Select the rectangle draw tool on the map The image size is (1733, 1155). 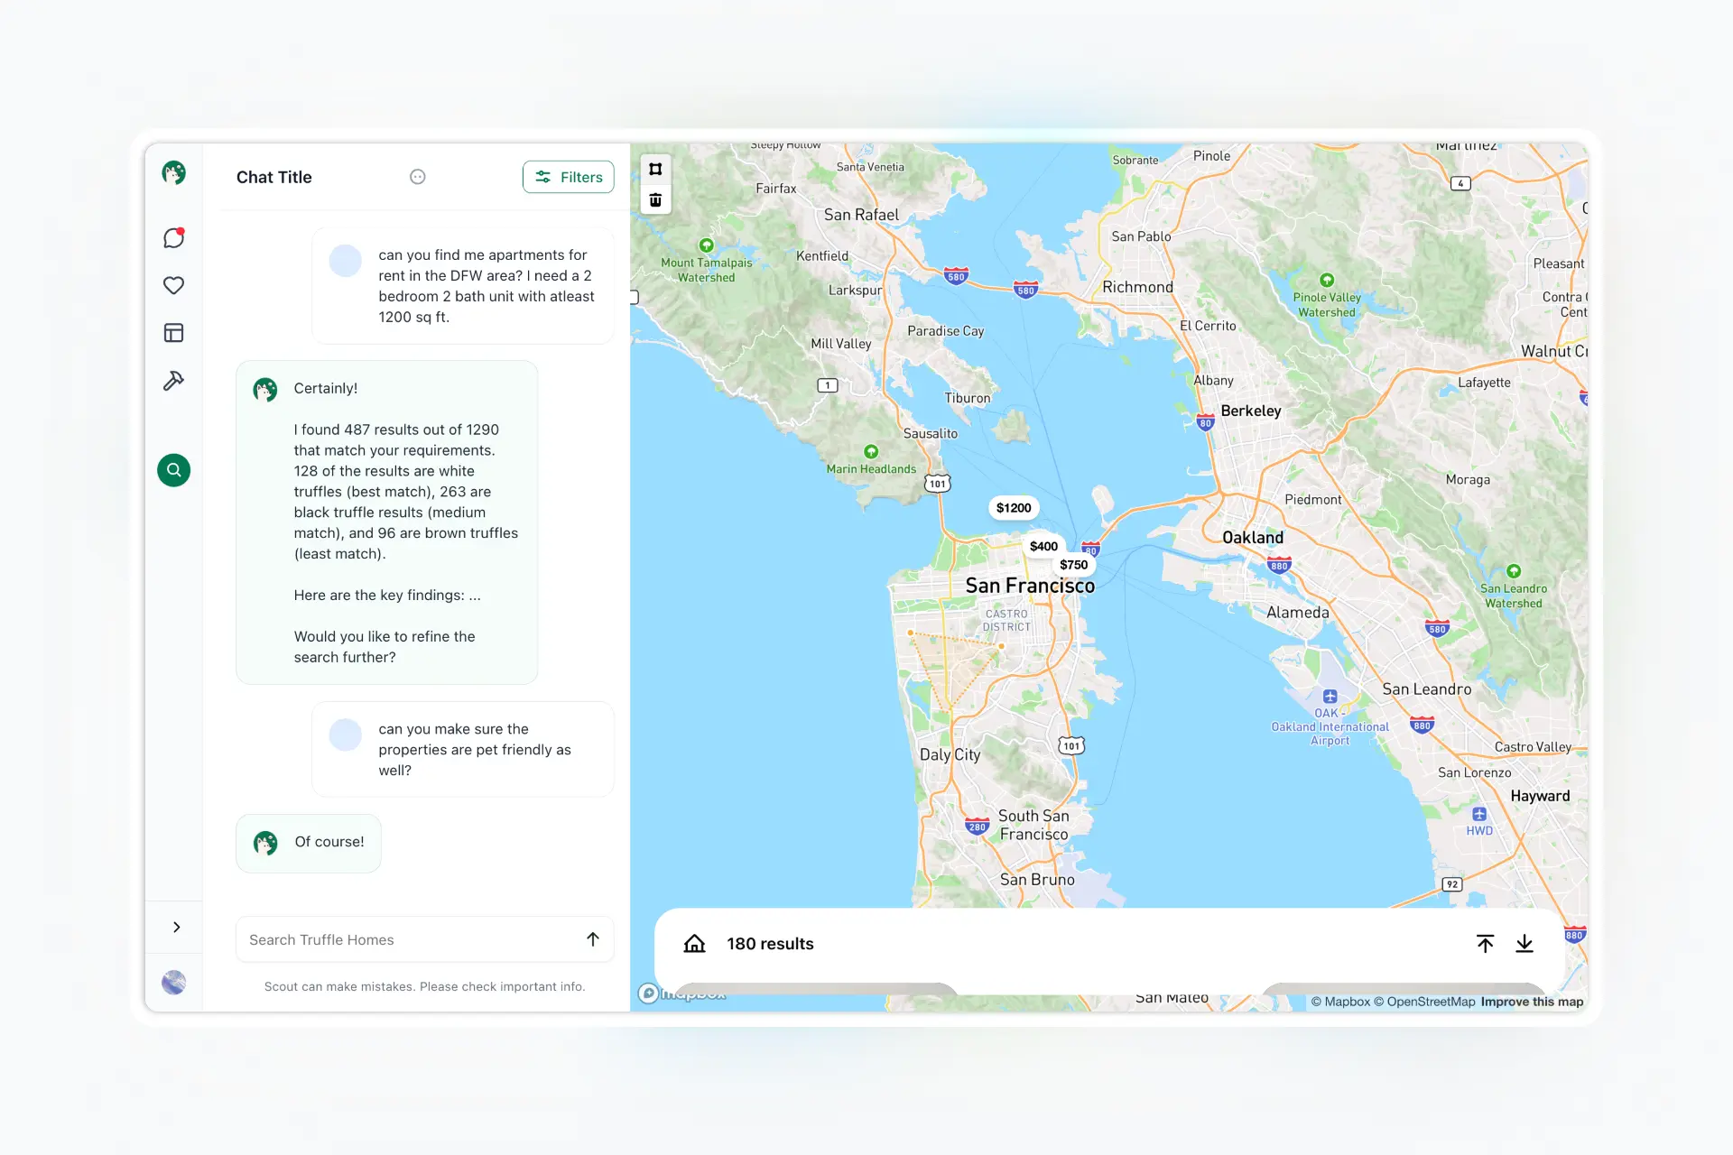[x=655, y=168]
